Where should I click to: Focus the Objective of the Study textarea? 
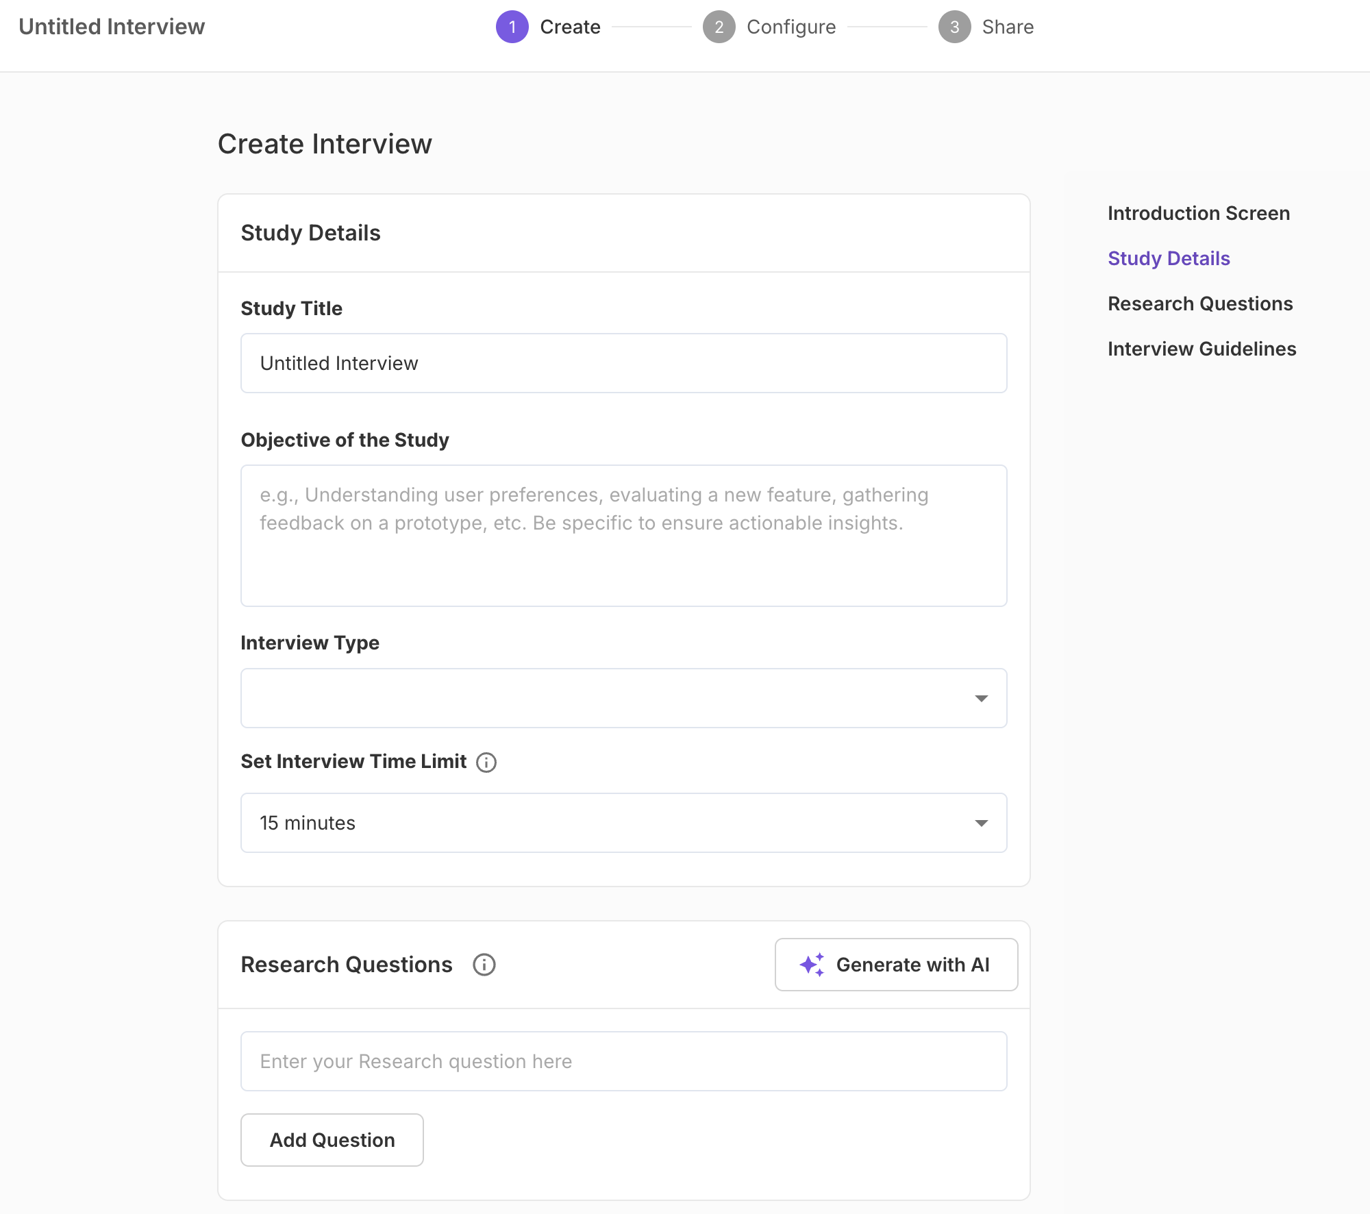point(623,535)
